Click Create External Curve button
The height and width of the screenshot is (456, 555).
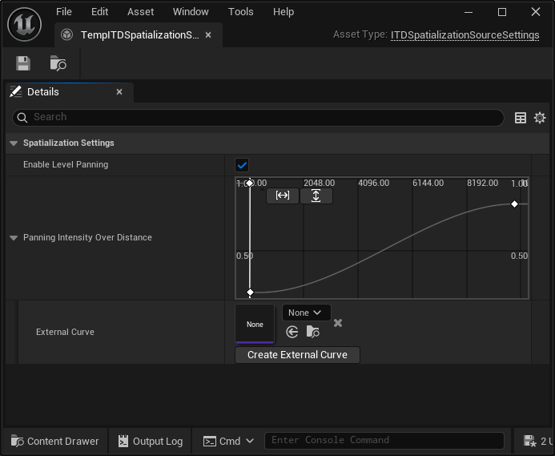(x=297, y=355)
